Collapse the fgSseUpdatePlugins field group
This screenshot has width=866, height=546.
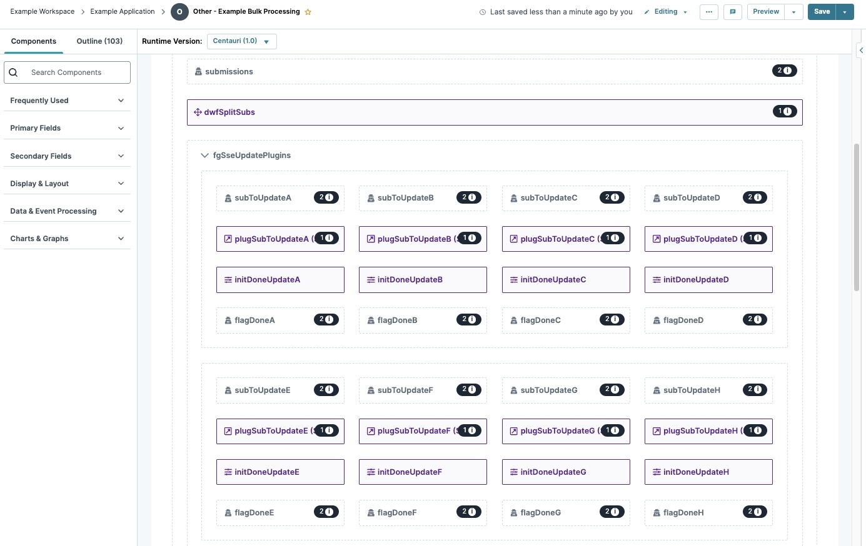204,156
